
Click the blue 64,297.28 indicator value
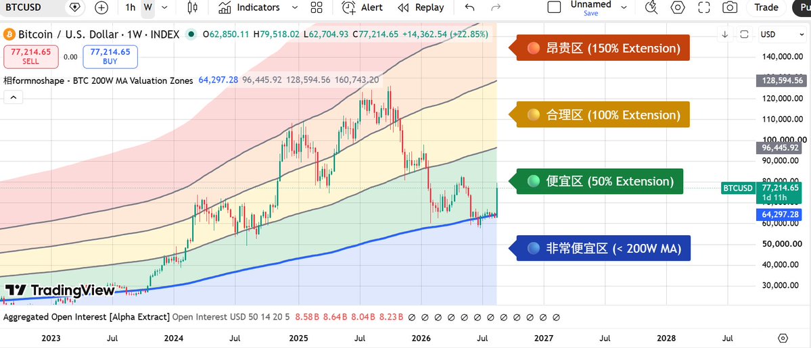(218, 80)
